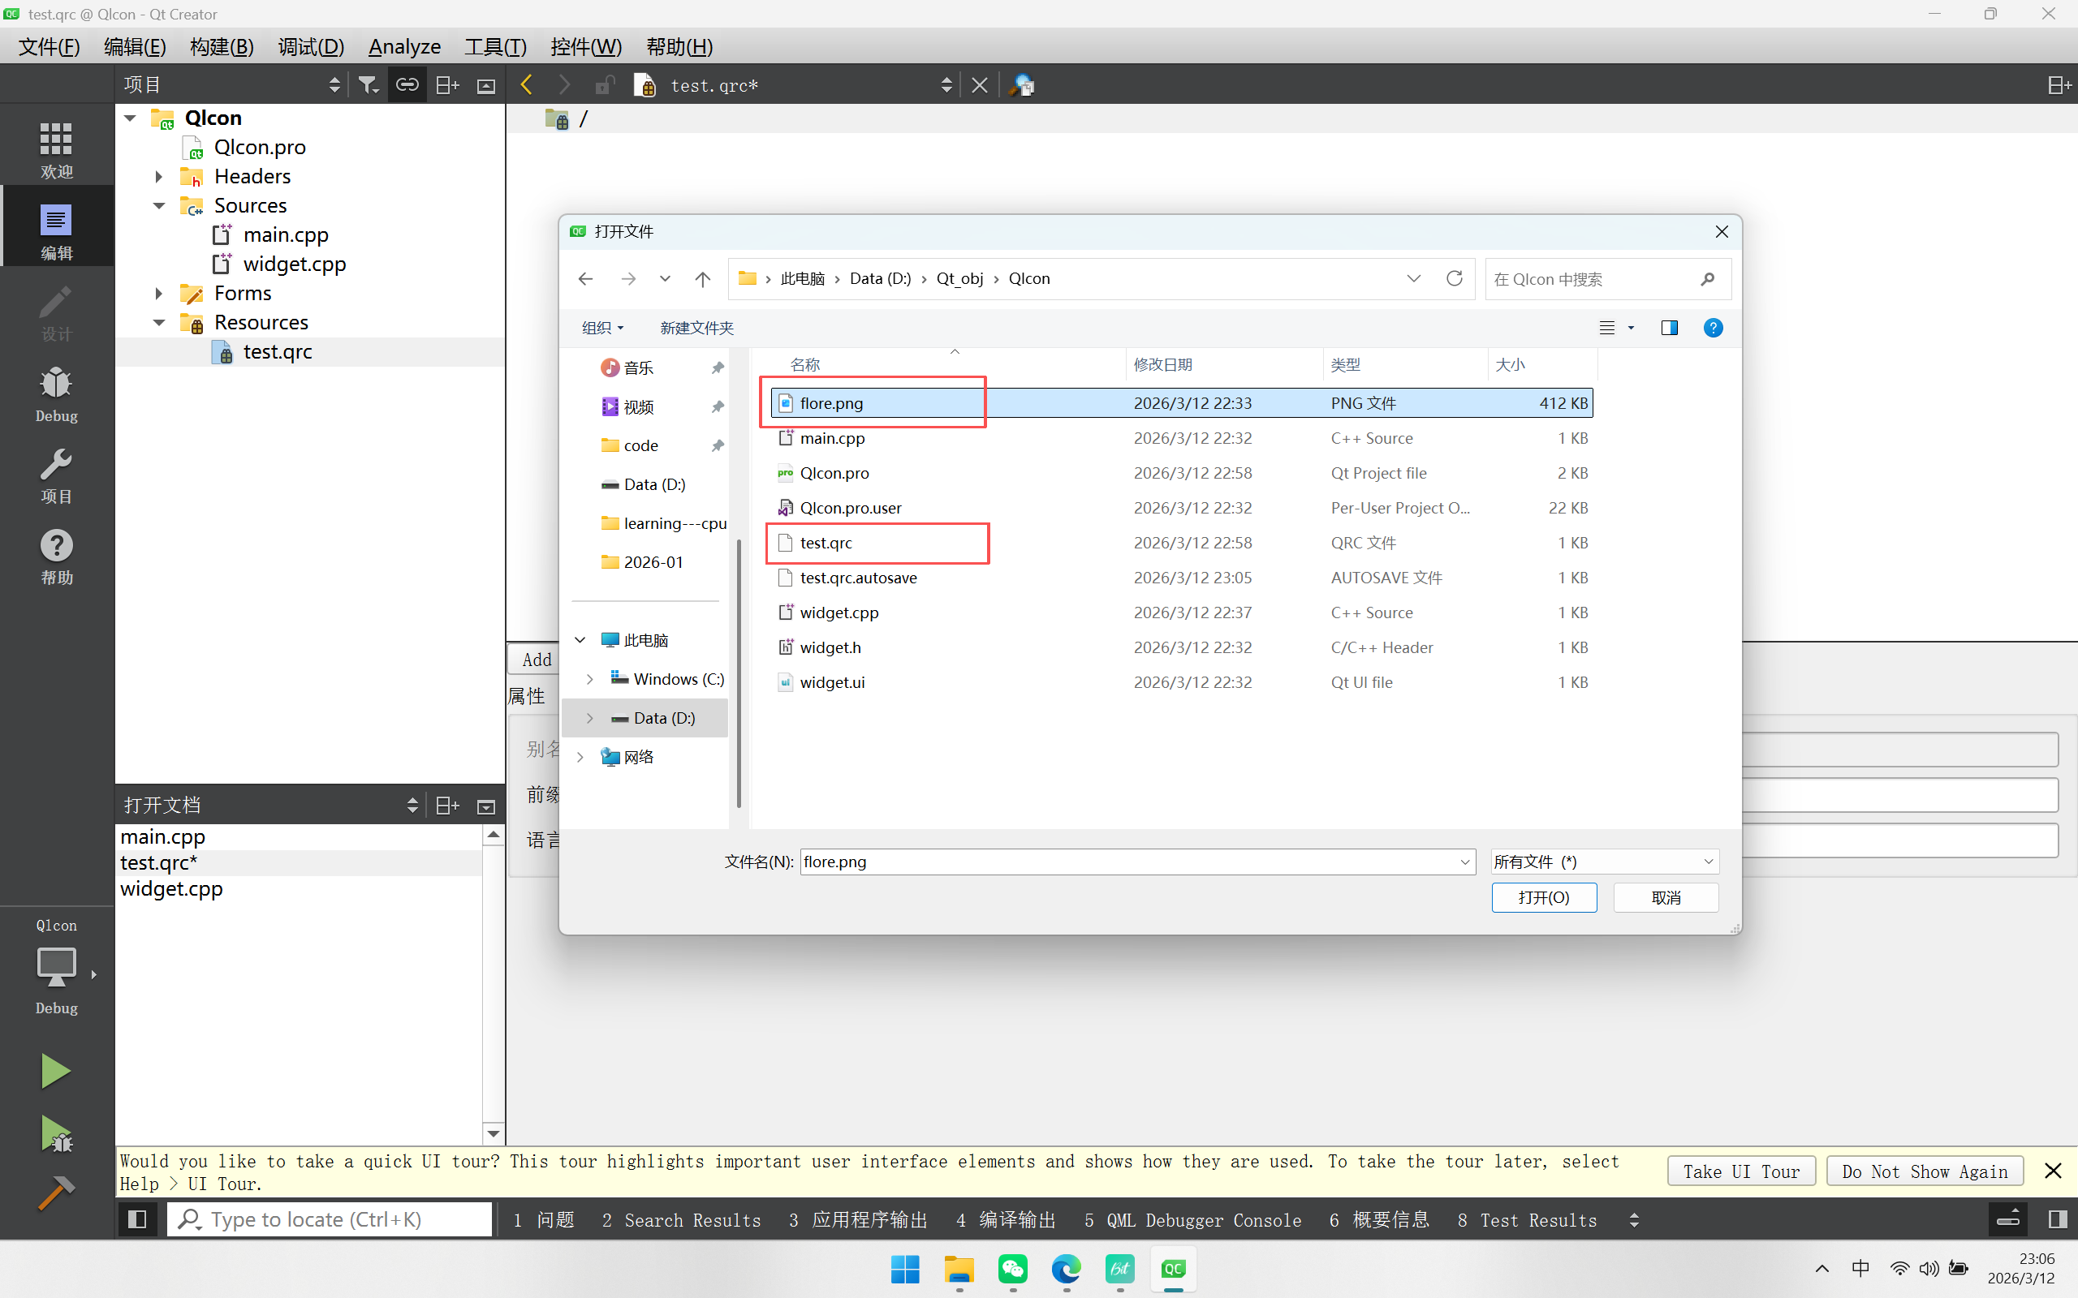
Task: Expand the Headers folder node
Action: click(x=159, y=177)
